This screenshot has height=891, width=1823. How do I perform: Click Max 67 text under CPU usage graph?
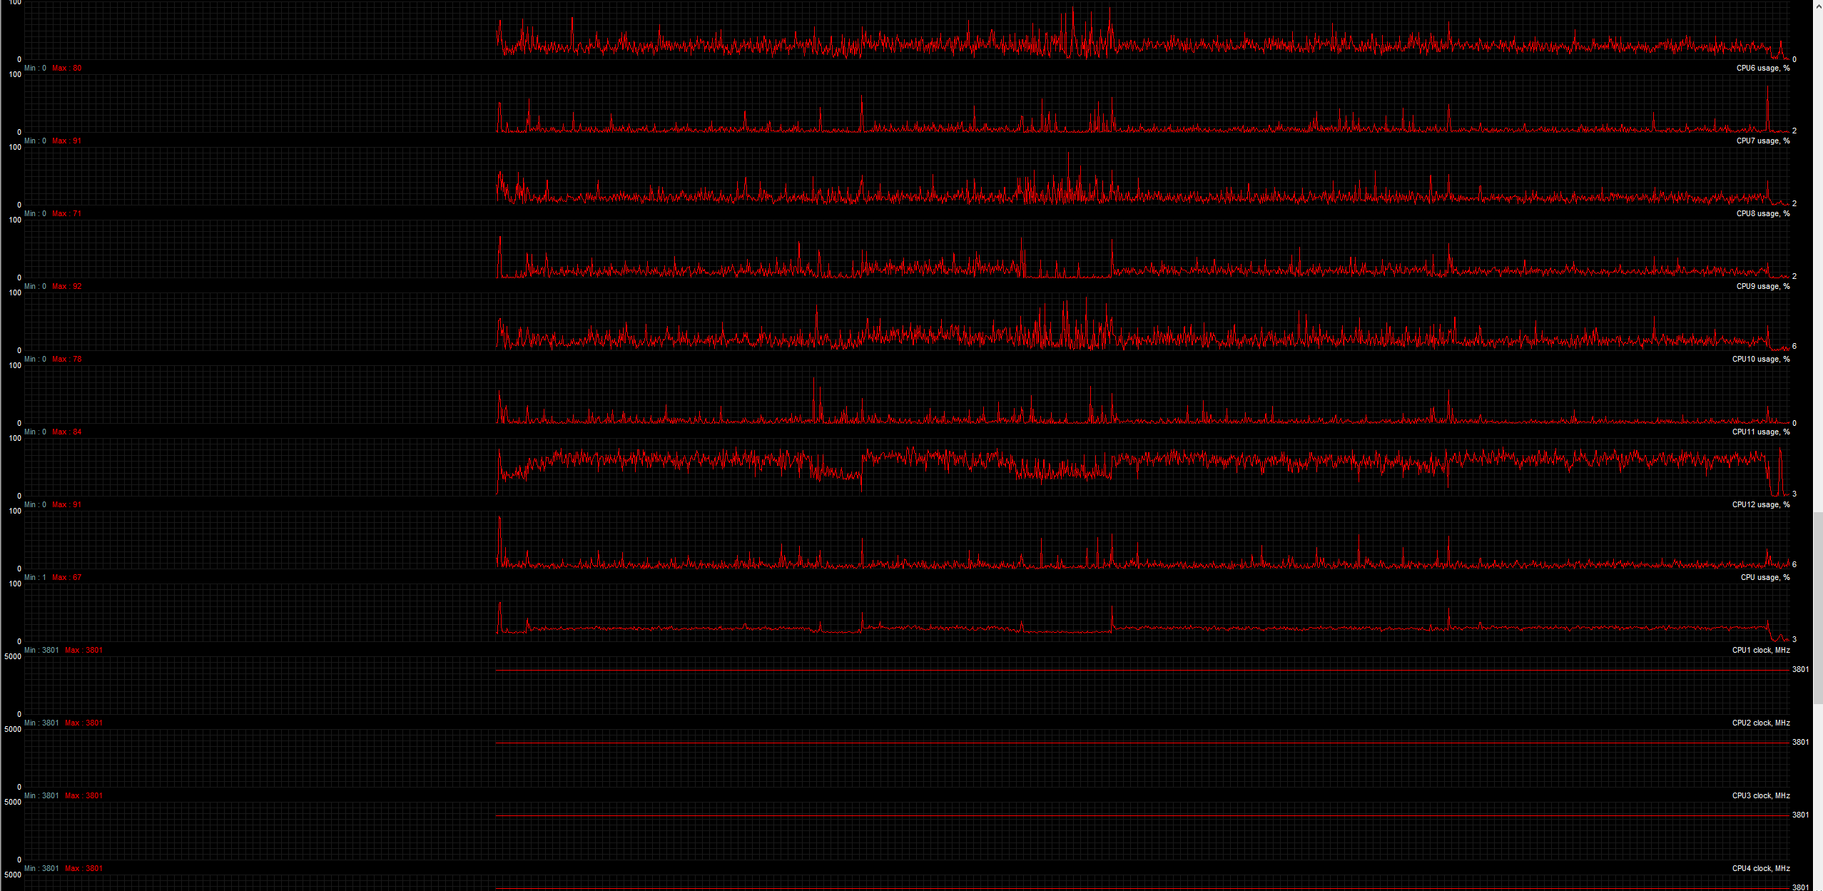(x=66, y=578)
